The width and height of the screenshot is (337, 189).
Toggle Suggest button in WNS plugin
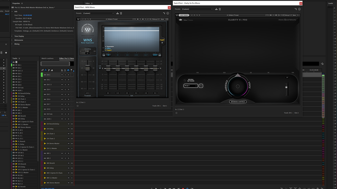162,42
